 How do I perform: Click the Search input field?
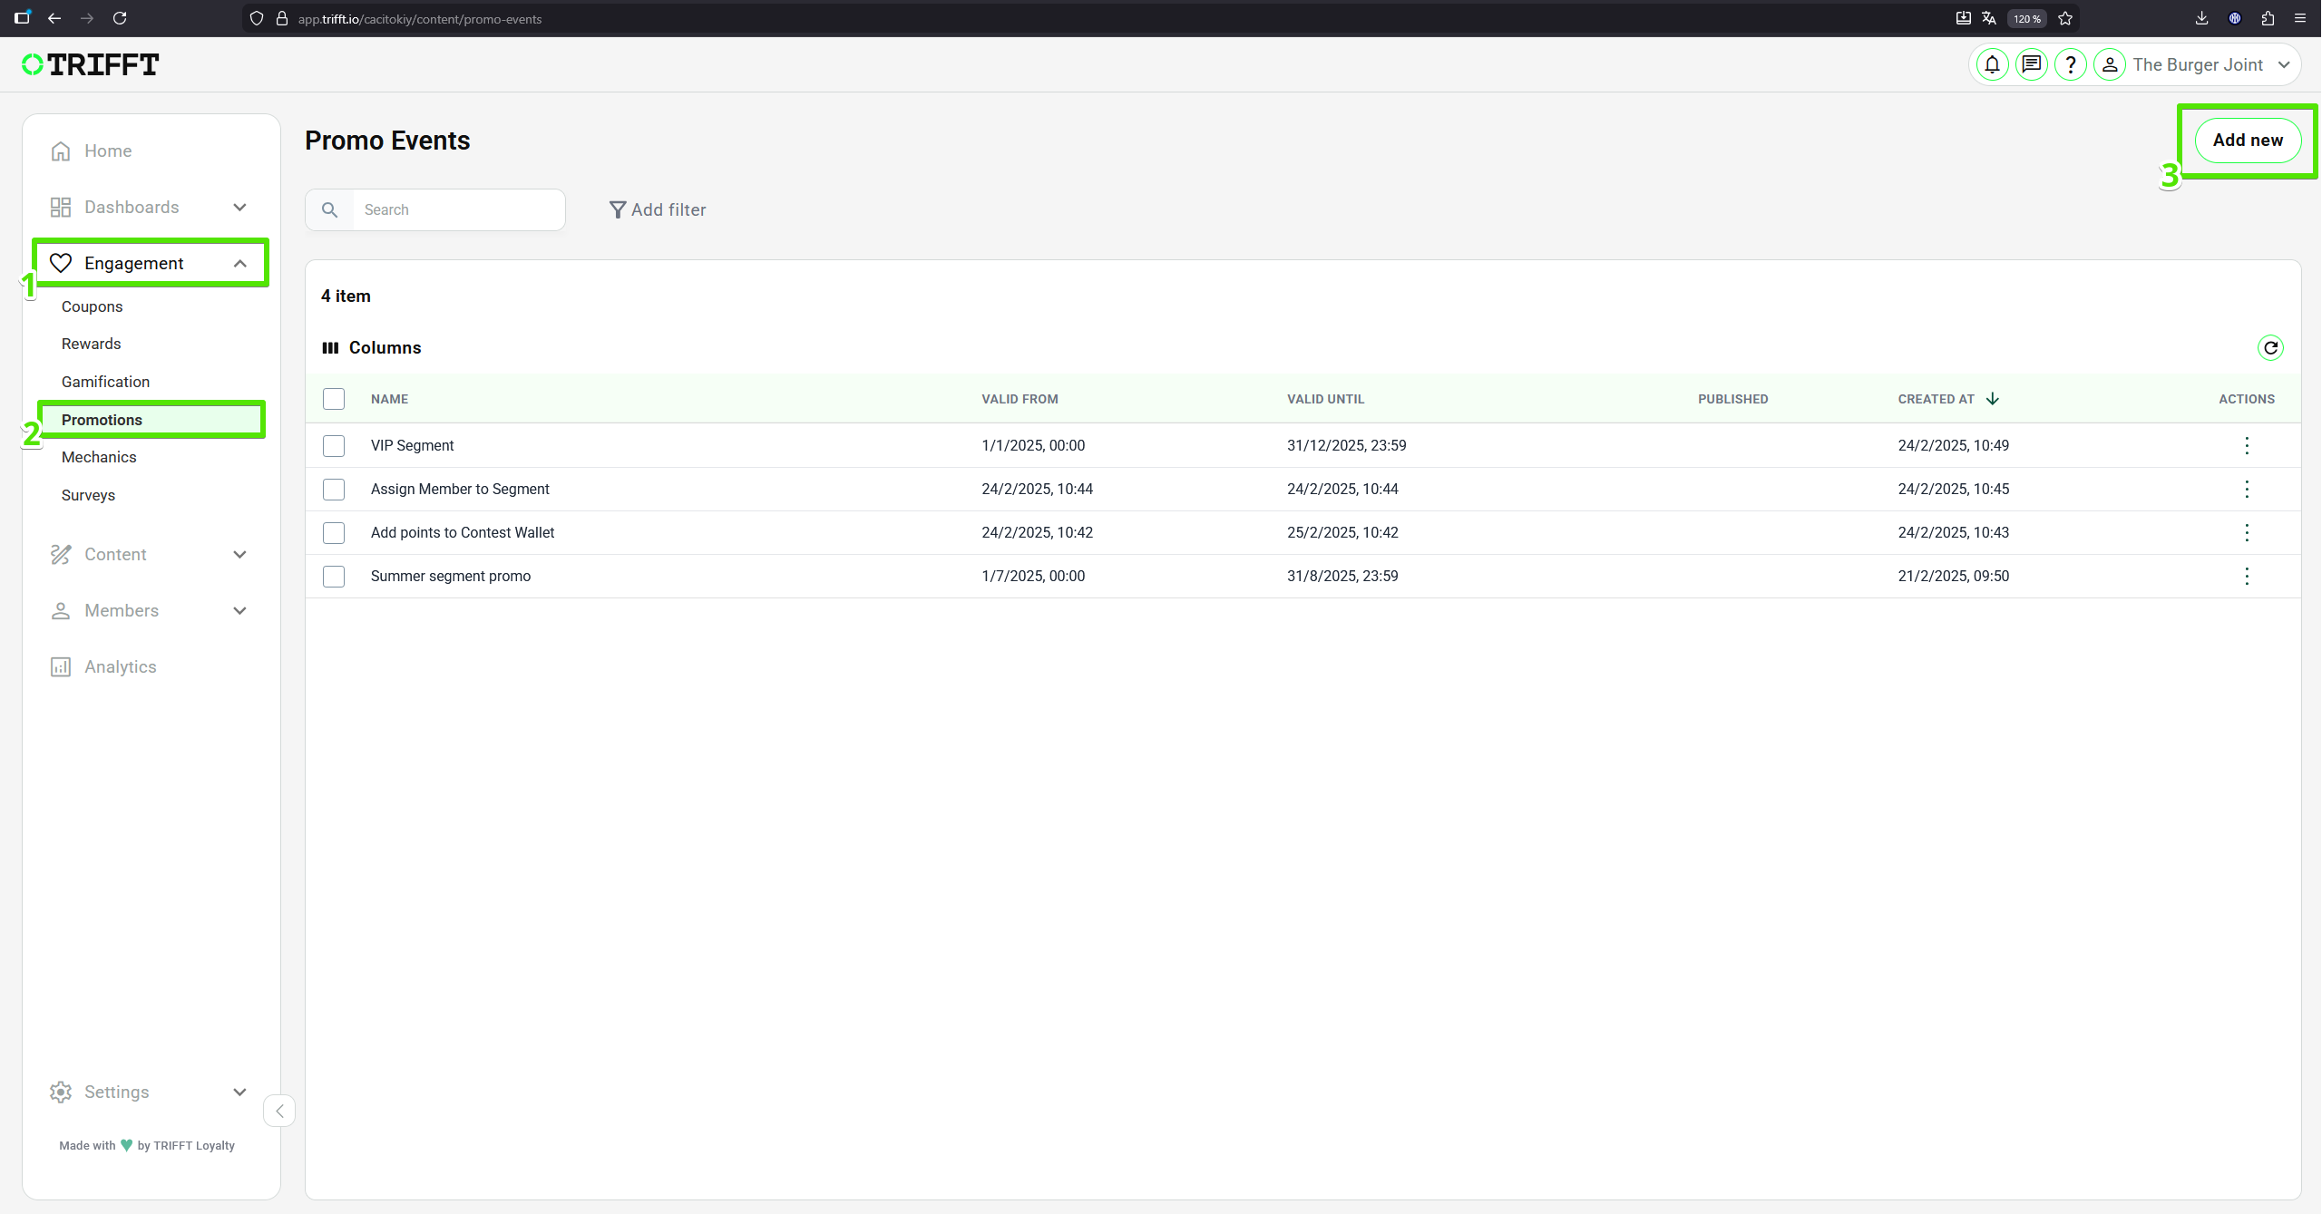pos(458,209)
